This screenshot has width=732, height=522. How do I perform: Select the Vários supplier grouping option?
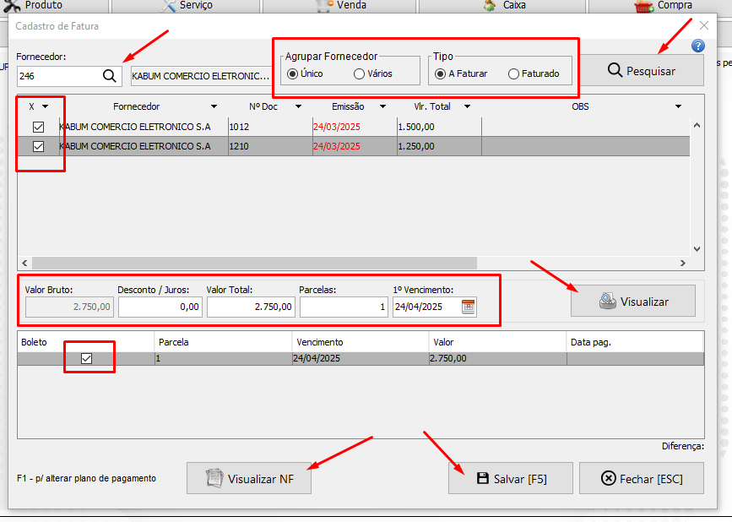[360, 73]
